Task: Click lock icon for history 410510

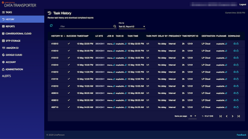Action: [237, 51]
